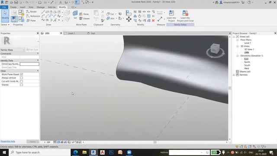Image resolution: width=277 pixels, height=156 pixels.
Task: Click the red Delete X icon
Action: [153, 20]
